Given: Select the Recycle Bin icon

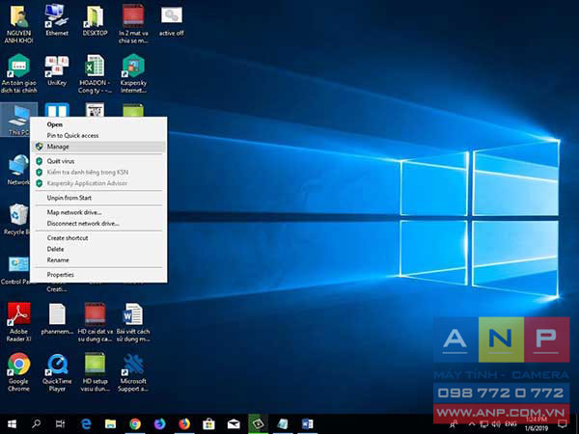Looking at the screenshot, I should [x=16, y=219].
